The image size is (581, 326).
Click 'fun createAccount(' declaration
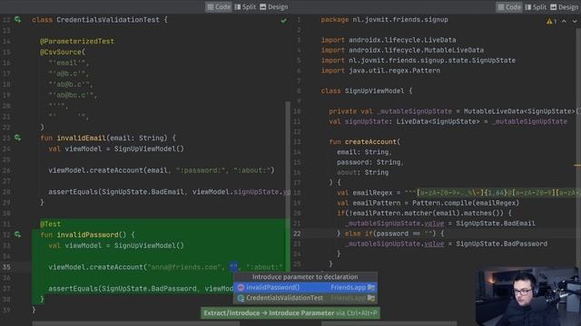click(x=365, y=142)
